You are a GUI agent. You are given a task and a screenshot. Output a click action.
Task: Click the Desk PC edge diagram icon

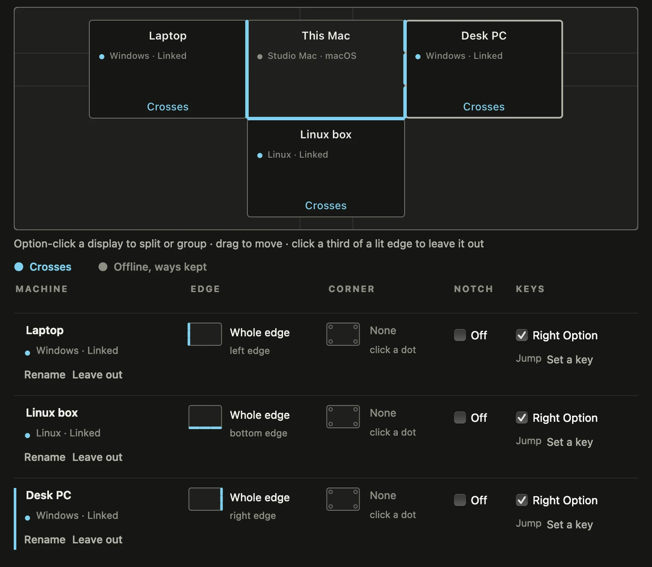[x=206, y=499]
